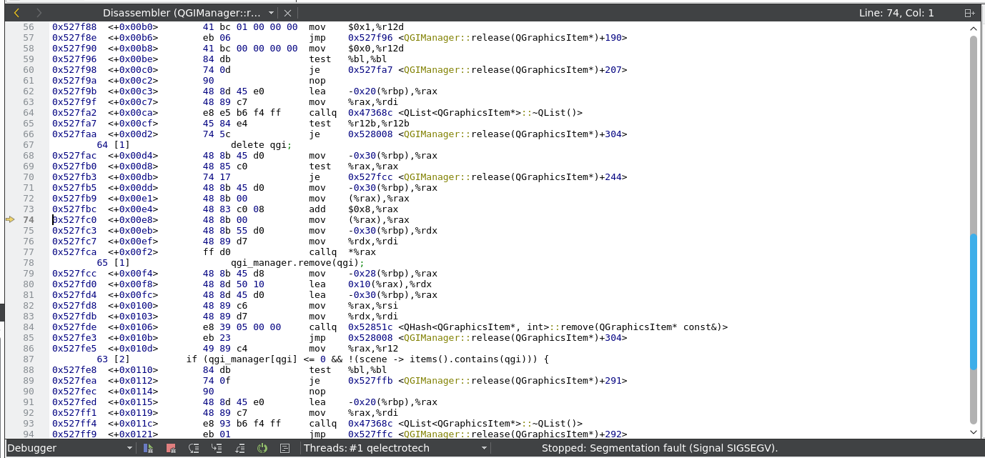Go forward with the right arrow
This screenshot has width=985, height=458.
coord(39,13)
